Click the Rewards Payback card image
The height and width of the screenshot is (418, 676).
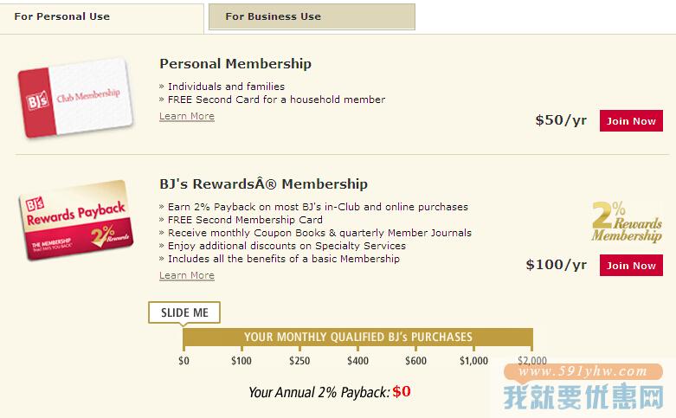coord(76,220)
